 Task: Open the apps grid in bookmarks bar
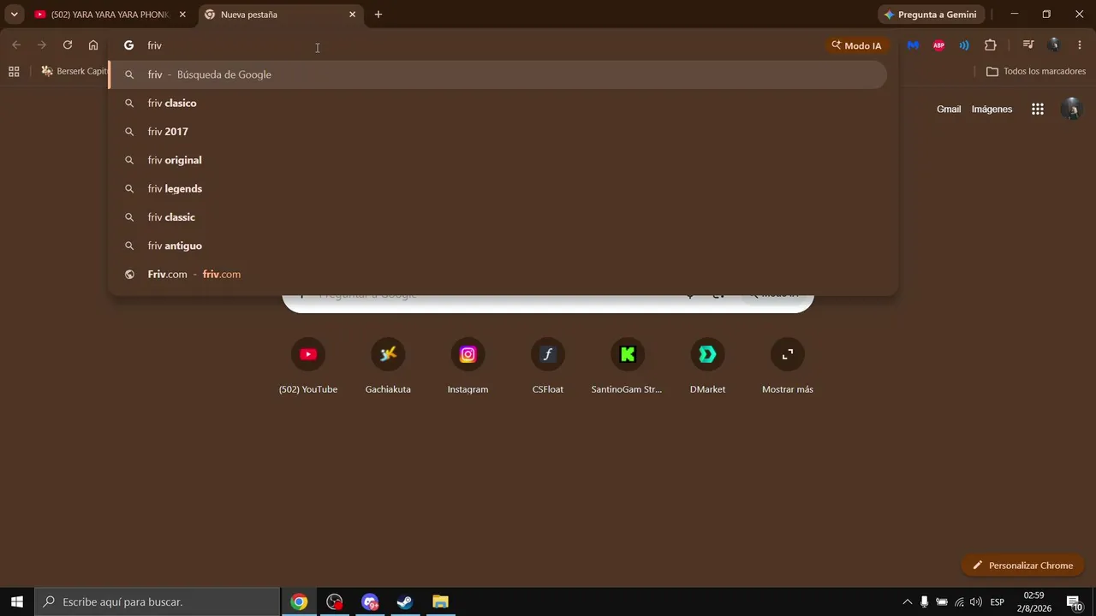[14, 72]
